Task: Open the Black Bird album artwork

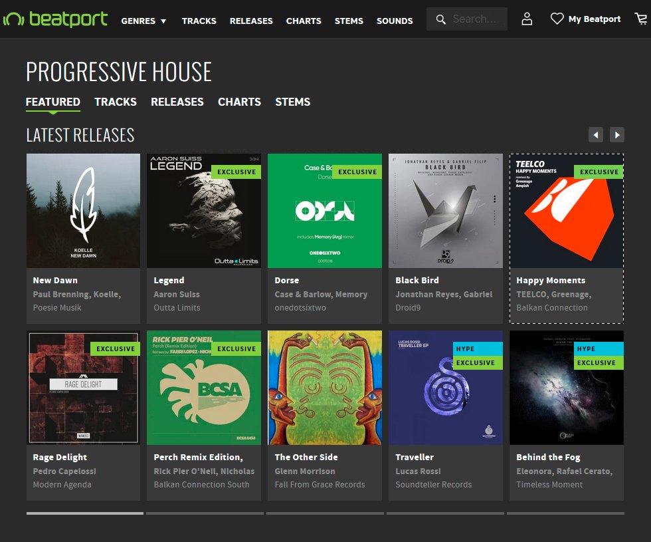Action: coord(446,211)
